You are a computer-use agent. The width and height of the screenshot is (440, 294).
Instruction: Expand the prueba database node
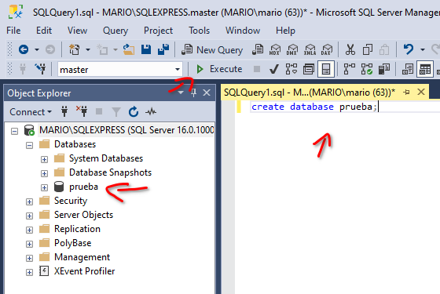click(44, 187)
